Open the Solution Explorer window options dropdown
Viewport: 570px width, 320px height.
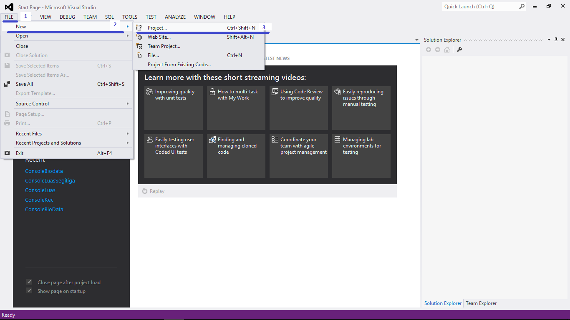pos(549,40)
